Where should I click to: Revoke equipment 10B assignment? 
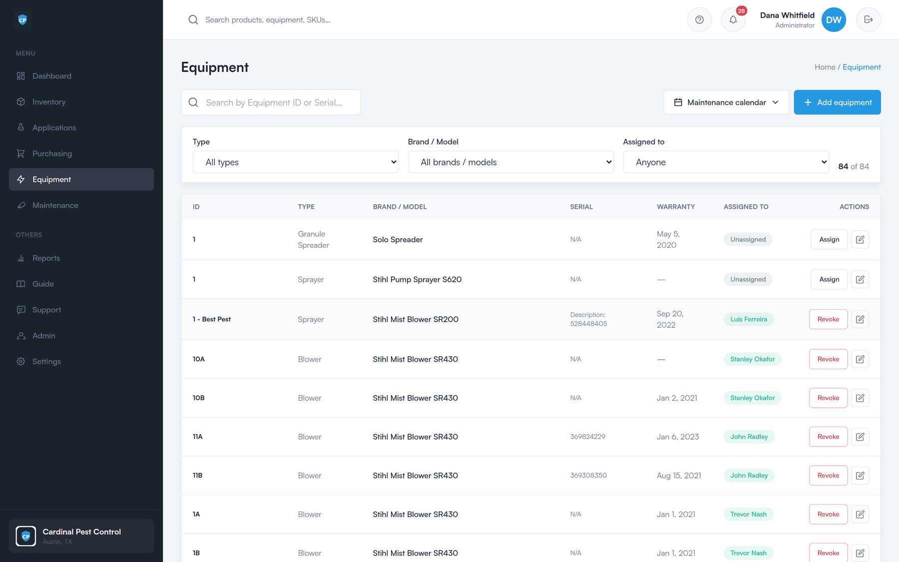pyautogui.click(x=828, y=398)
